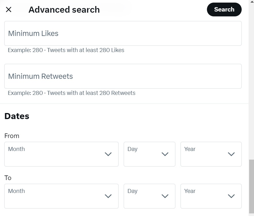Open the To Year dropdown

coord(211,196)
